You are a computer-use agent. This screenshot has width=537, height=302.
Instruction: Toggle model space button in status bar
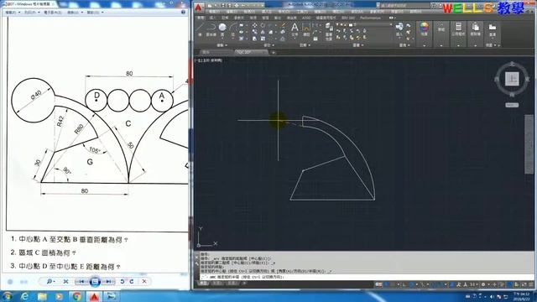click(378, 284)
